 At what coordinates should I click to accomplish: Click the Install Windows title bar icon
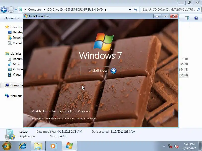[26, 16]
